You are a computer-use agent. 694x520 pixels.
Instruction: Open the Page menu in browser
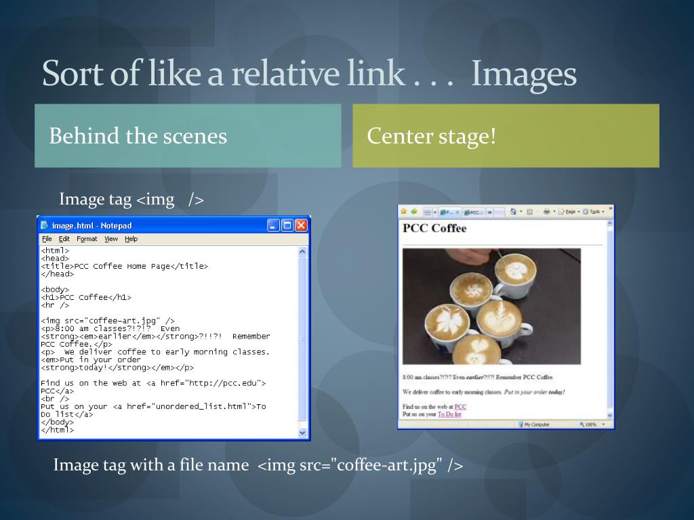click(x=569, y=212)
